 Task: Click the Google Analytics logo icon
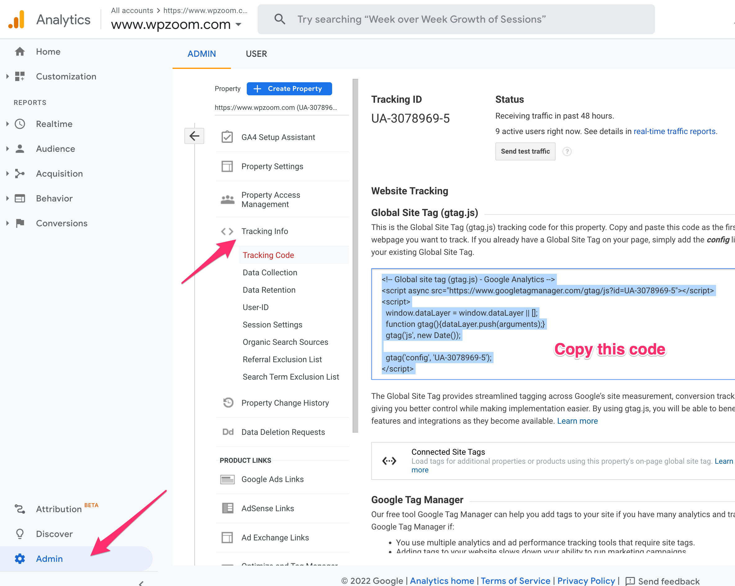tap(16, 20)
